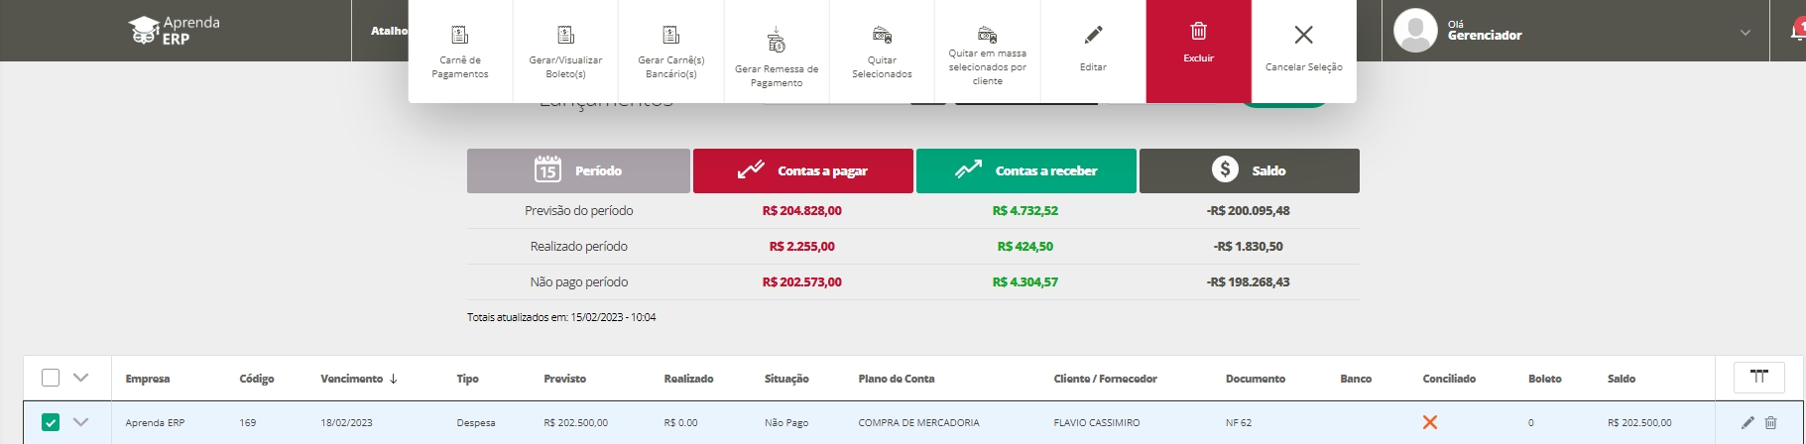This screenshot has height=444, width=1806.
Task: Open Carnê de Pagamentos action
Action: click(x=460, y=52)
